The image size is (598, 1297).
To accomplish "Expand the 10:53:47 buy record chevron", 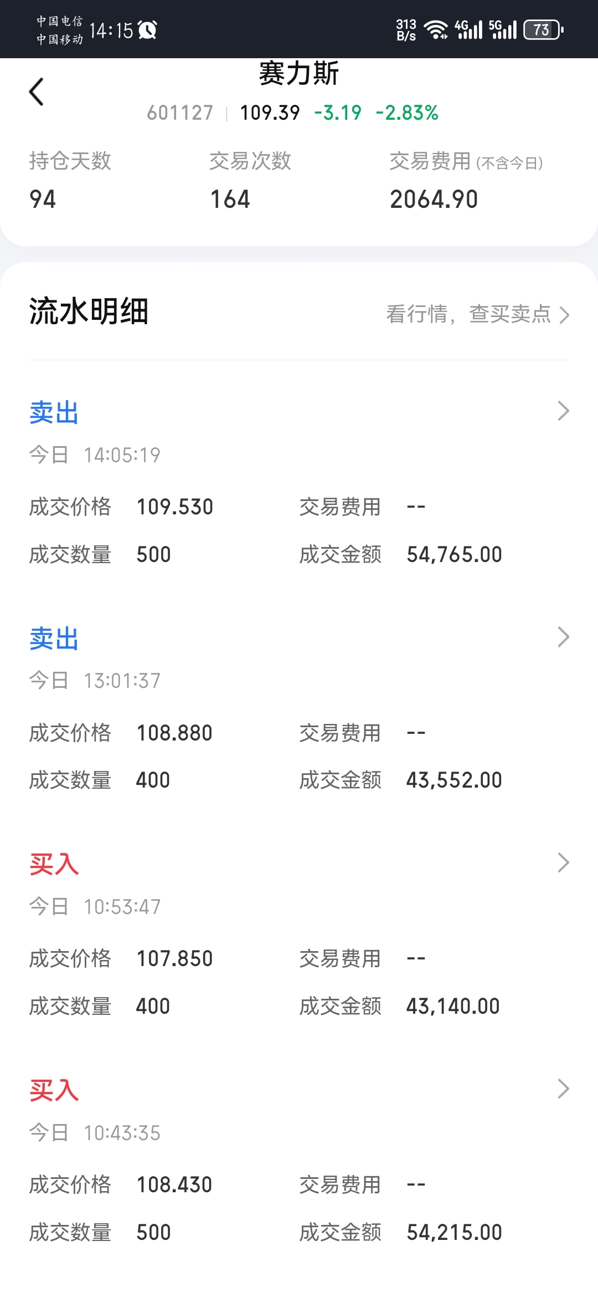I will pos(563,863).
